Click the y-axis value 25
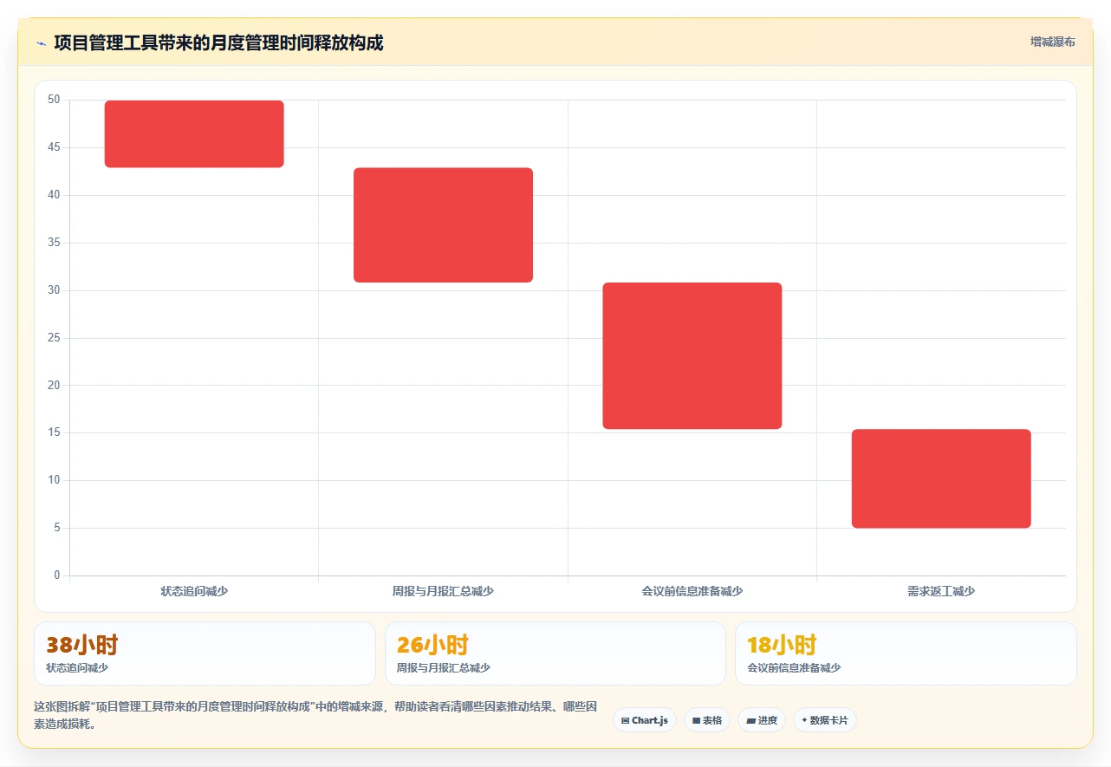The width and height of the screenshot is (1111, 767). [54, 337]
